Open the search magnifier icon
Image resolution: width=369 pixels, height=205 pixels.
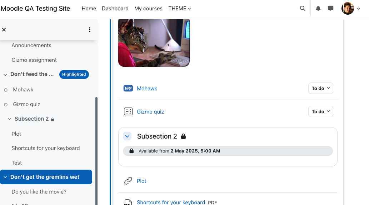[x=303, y=9]
